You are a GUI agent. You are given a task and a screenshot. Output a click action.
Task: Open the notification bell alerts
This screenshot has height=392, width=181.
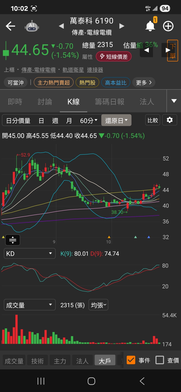coord(150,26)
